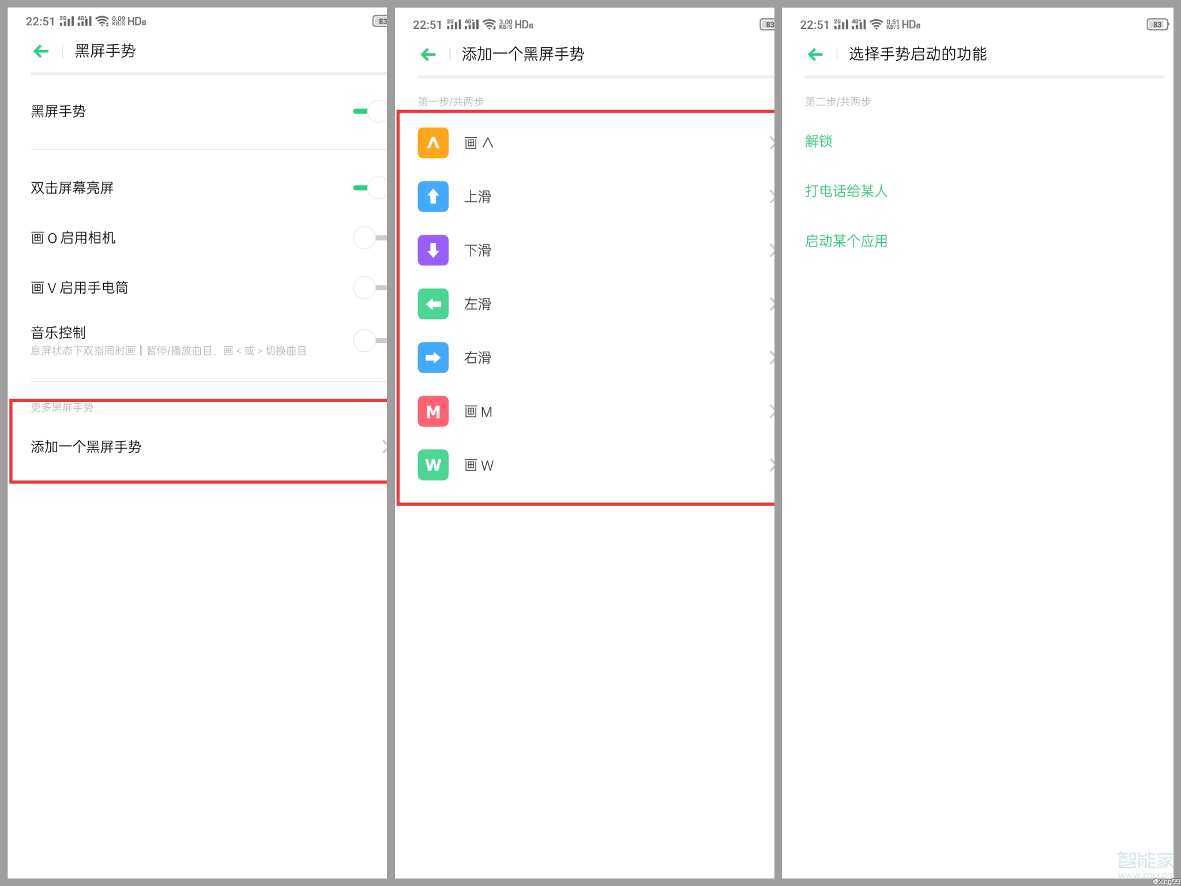Open chevron beside 添加一个黑屏手势 row
Image resolution: width=1181 pixels, height=886 pixels.
click(x=384, y=446)
